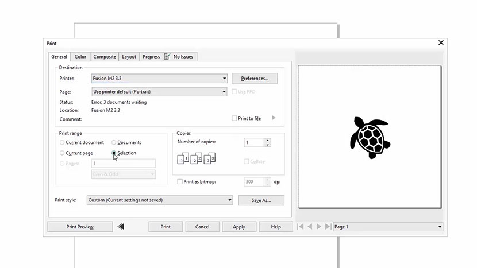Go to first page in preview navigation
The image size is (477, 268).
click(301, 227)
